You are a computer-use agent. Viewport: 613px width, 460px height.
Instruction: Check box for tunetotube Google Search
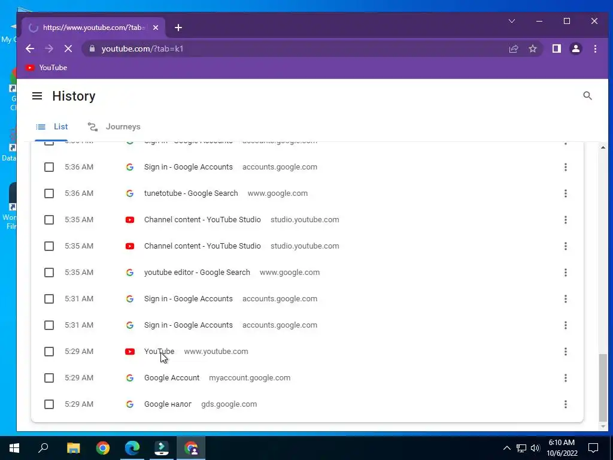(49, 193)
